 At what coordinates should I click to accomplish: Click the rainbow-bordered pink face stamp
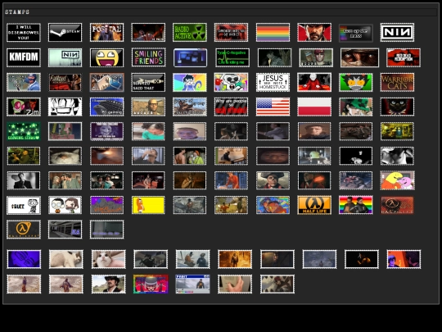coord(151,284)
